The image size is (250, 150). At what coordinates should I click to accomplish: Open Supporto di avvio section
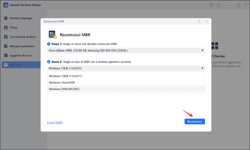(x=21, y=56)
